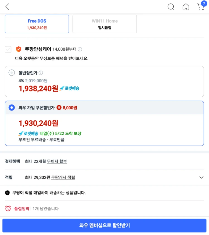Go back using the left arrow icon
Image resolution: width=209 pixels, height=235 pixels.
click(7, 7)
